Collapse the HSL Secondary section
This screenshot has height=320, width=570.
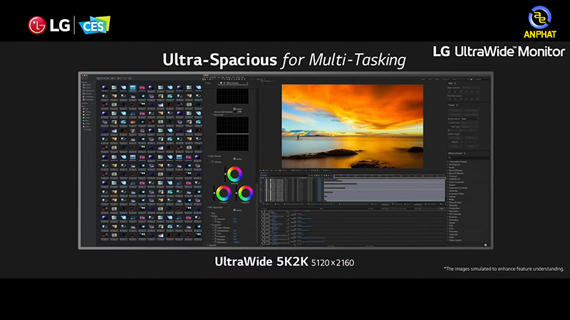point(207,208)
